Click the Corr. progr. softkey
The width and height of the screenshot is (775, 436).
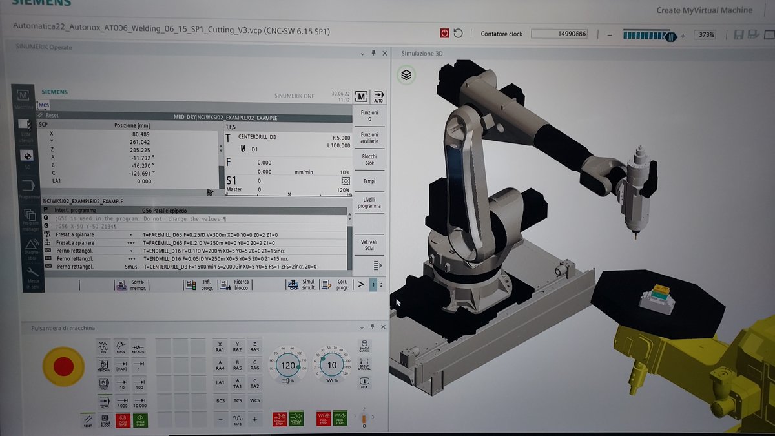pyautogui.click(x=336, y=284)
